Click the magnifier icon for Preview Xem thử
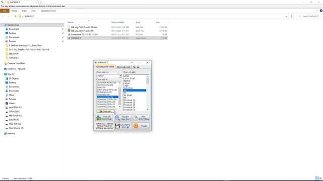Image resolution: width=323 pixels, height=181 pixels. pyautogui.click(x=117, y=118)
